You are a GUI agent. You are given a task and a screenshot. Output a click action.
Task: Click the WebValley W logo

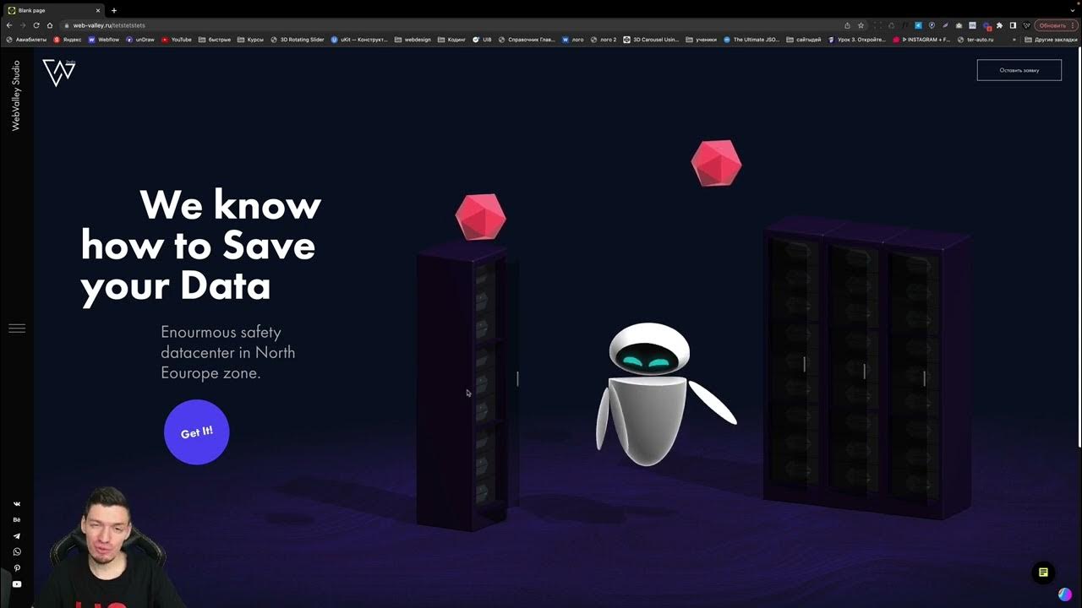(x=59, y=73)
